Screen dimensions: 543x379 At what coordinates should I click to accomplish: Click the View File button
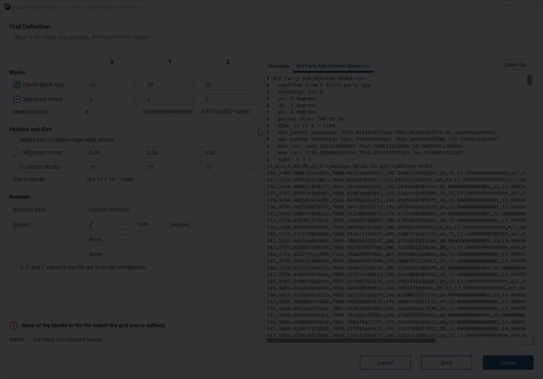[x=515, y=65]
